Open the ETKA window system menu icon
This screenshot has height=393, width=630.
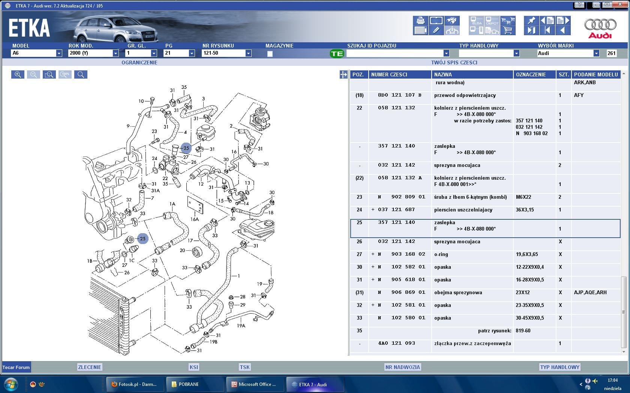point(7,6)
